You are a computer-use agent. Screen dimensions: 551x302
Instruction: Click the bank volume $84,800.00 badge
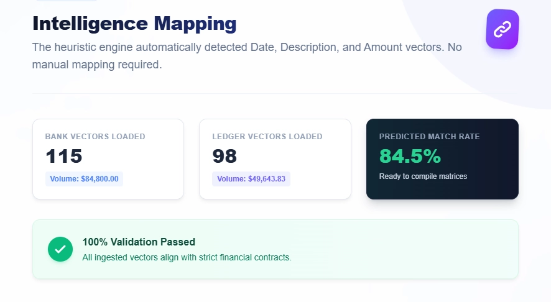point(84,179)
